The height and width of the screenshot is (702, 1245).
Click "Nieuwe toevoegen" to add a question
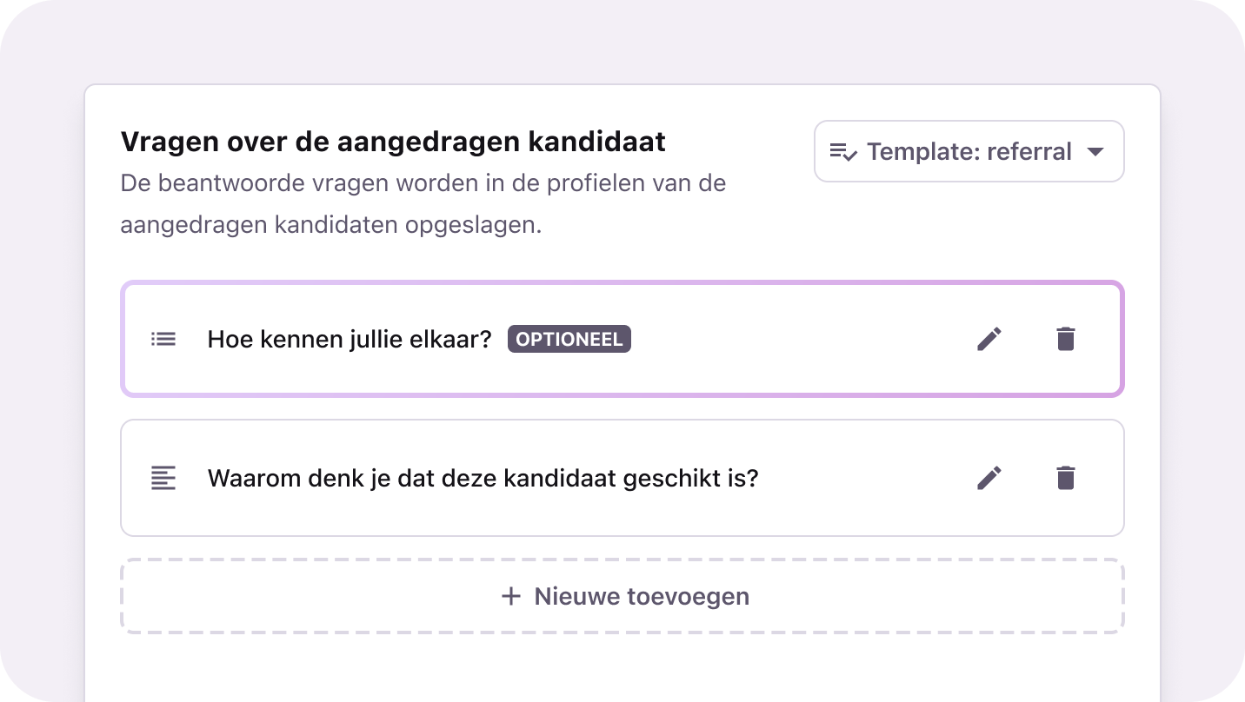tap(622, 596)
